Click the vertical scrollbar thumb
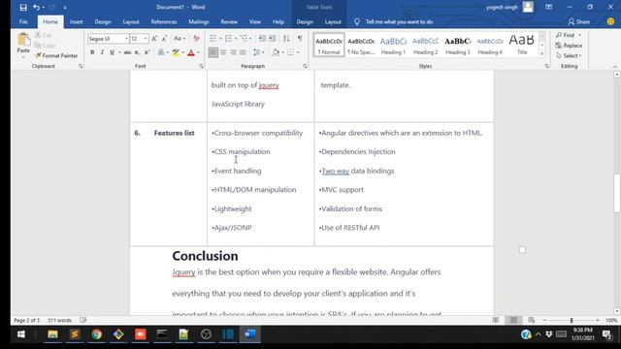 point(617,194)
